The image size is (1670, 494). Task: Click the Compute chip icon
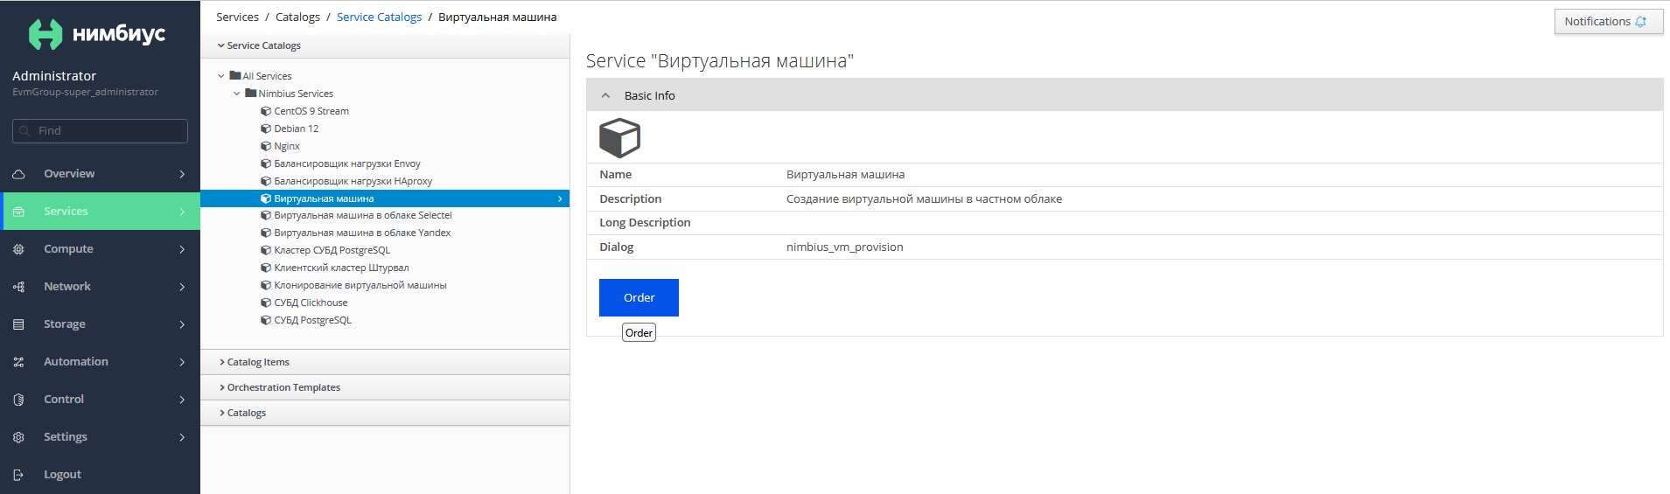coord(18,249)
